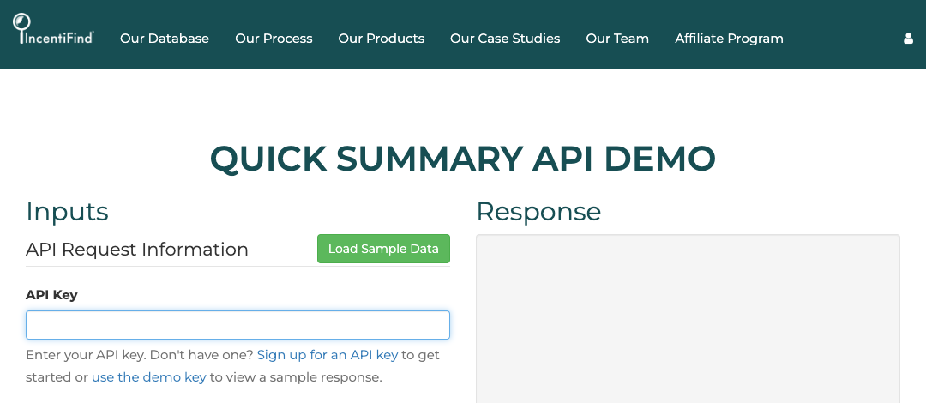Open Our Case Studies nav item
This screenshot has width=926, height=403.
(x=505, y=39)
